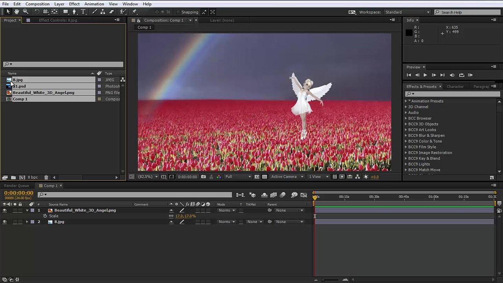Open composition mini-flowchart in timeline
Screen dimensions: 503x283
pyautogui.click(x=240, y=195)
